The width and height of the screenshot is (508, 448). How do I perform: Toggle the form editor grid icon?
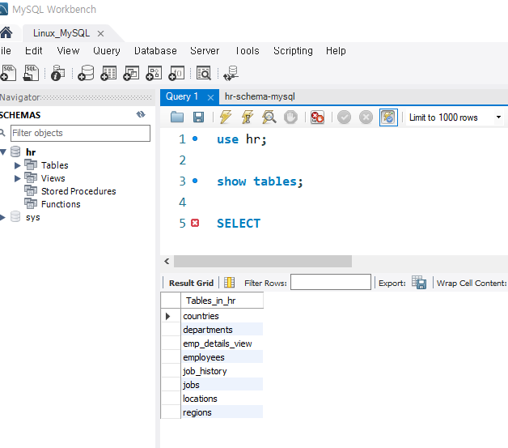[x=230, y=283]
